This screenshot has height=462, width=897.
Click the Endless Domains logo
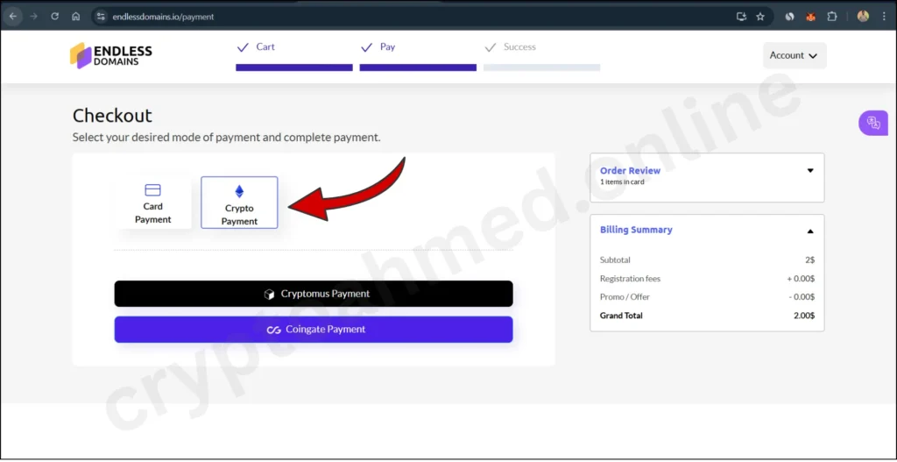pos(110,55)
